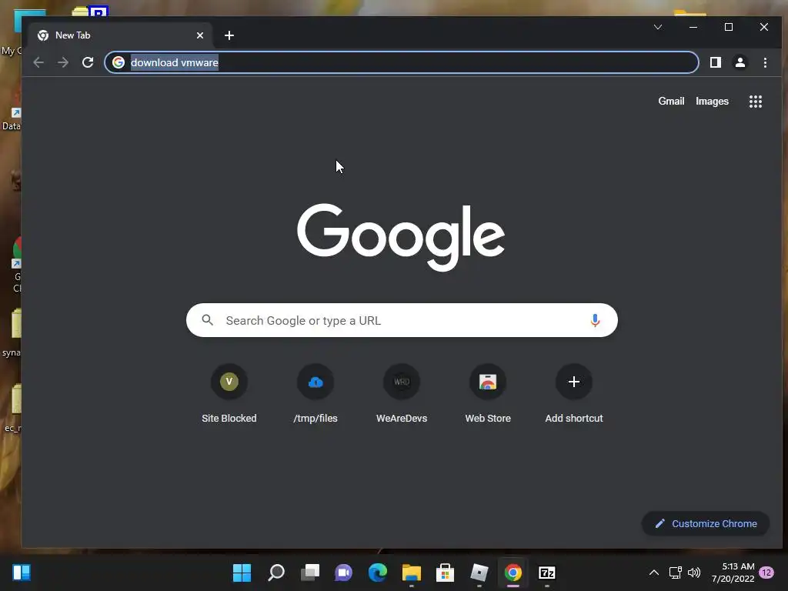Open the Images link
Viewport: 788px width, 591px height.
tap(712, 101)
